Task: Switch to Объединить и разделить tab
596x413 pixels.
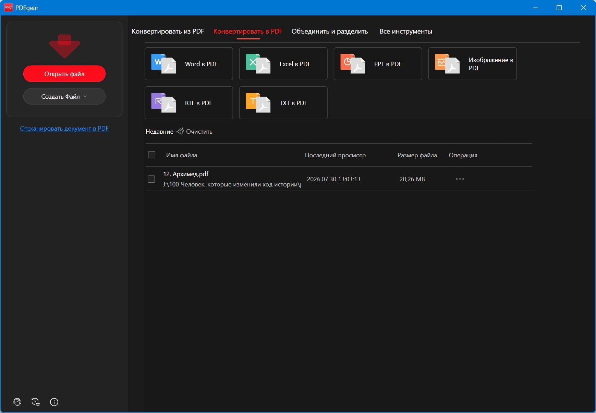Action: coord(330,31)
